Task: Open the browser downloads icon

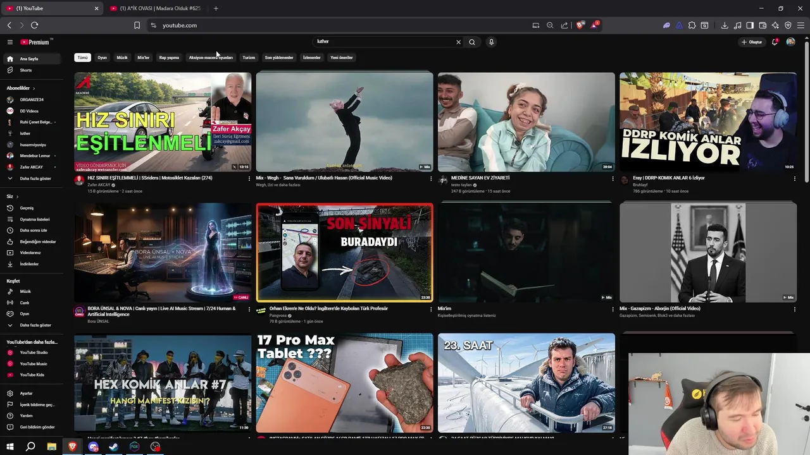Action: pyautogui.click(x=725, y=25)
